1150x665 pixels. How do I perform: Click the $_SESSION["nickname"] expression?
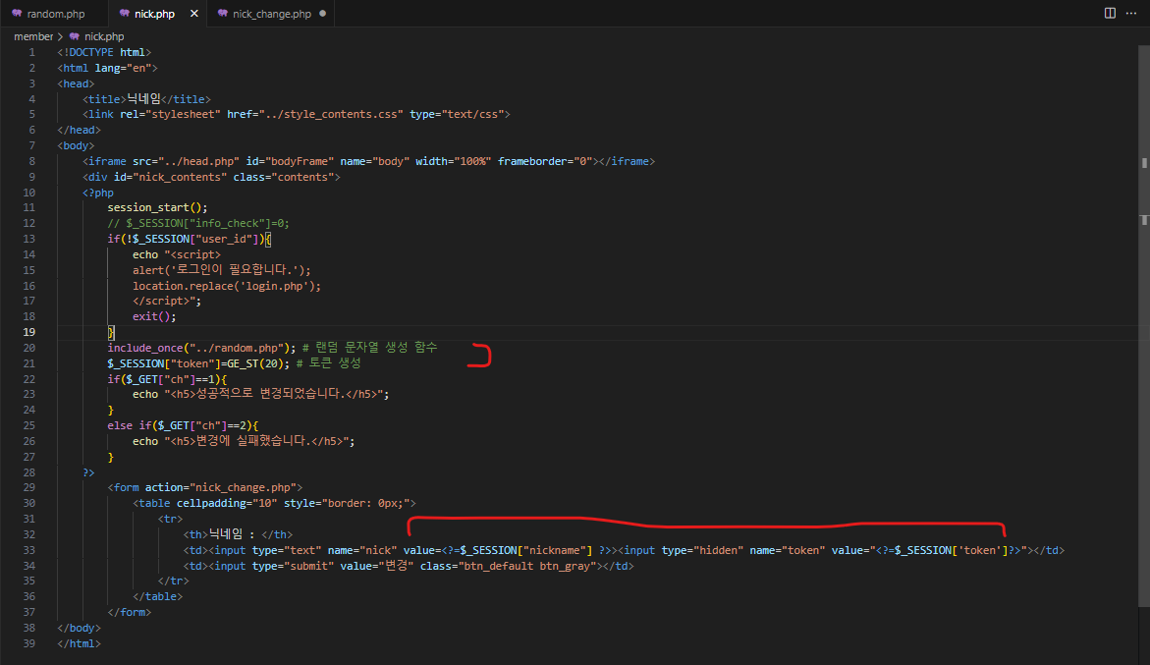click(x=525, y=551)
